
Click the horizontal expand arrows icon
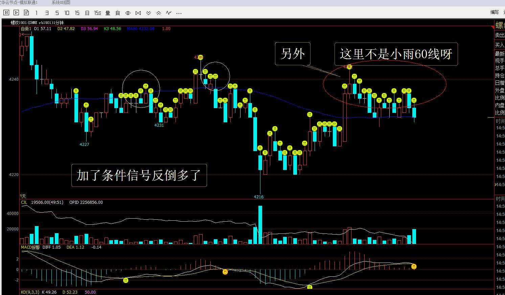click(128, 13)
